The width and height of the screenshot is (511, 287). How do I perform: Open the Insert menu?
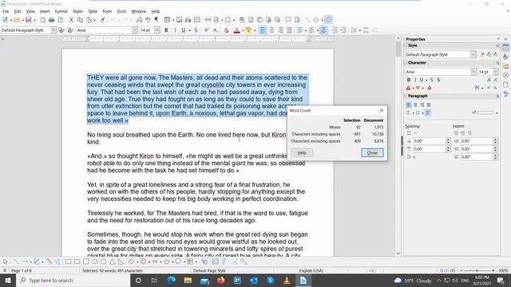(x=45, y=11)
